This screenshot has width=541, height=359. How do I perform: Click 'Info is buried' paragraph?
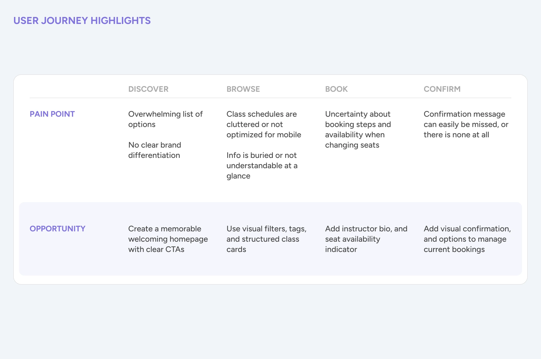pyautogui.click(x=262, y=166)
